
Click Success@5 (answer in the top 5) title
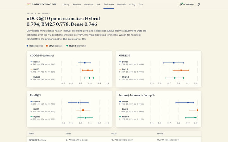[136, 95]
